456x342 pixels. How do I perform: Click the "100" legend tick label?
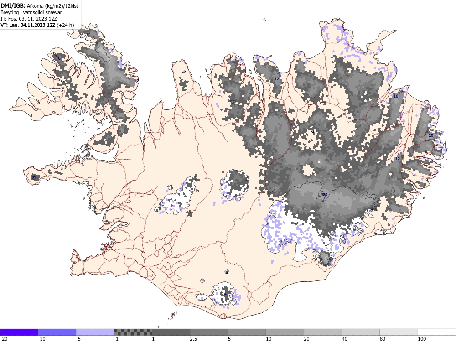422,339
